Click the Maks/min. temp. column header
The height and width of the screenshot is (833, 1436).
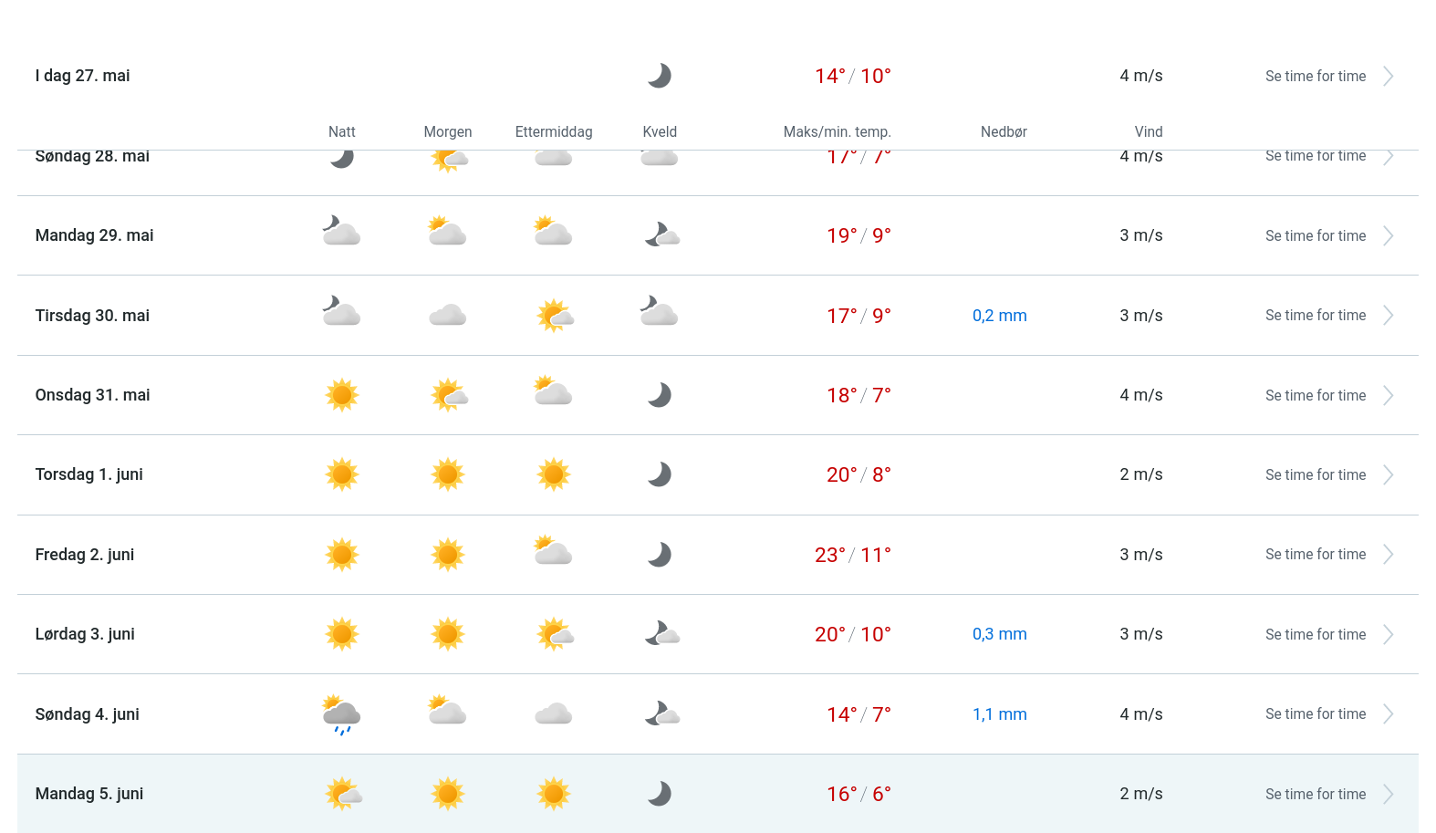(837, 132)
